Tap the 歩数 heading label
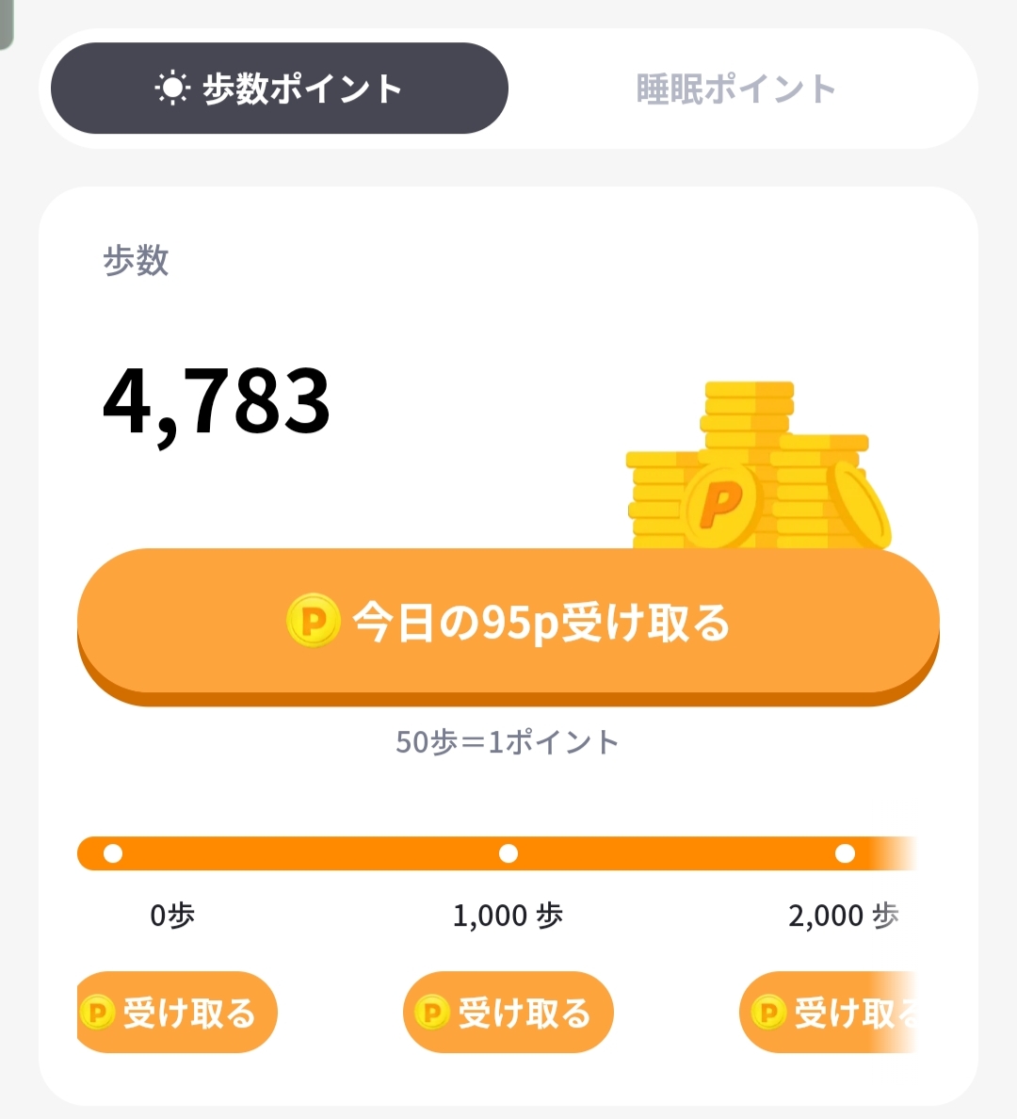Viewport: 1017px width, 1119px height. click(137, 261)
